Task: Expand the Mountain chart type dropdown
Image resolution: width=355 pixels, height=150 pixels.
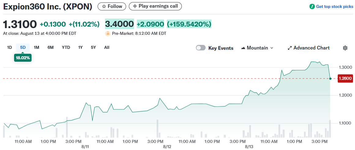Action: [257, 48]
